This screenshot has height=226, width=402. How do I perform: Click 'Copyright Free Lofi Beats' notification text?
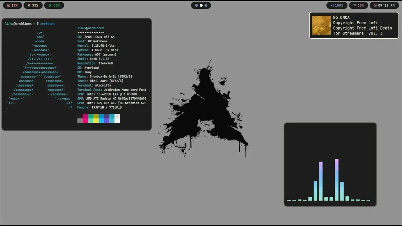(362, 28)
